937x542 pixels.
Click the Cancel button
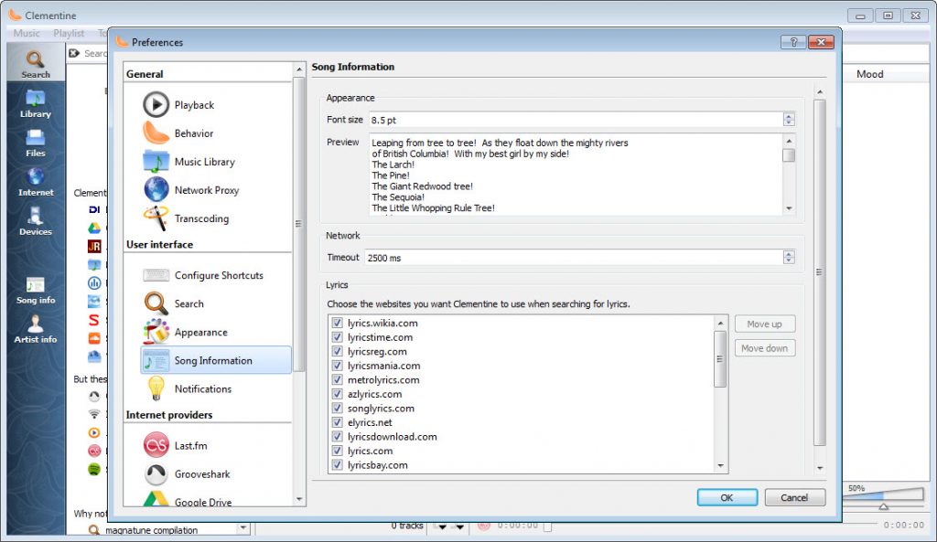point(794,497)
